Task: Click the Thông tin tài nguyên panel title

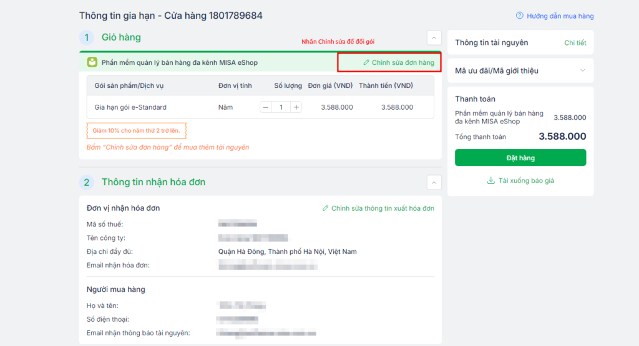Action: click(492, 43)
